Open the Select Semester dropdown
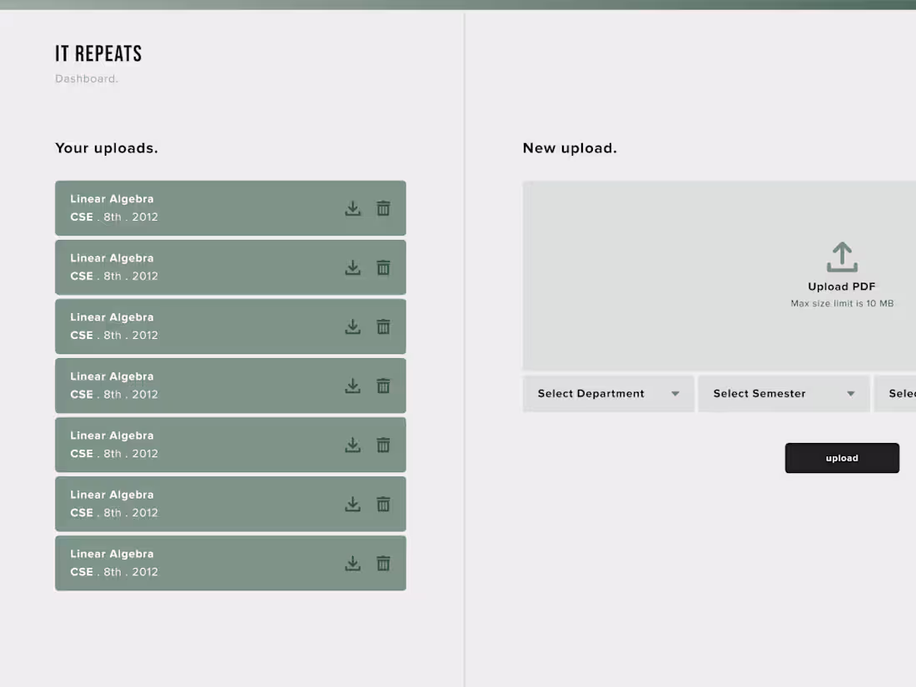Screen dimensions: 916x687 click(x=784, y=394)
